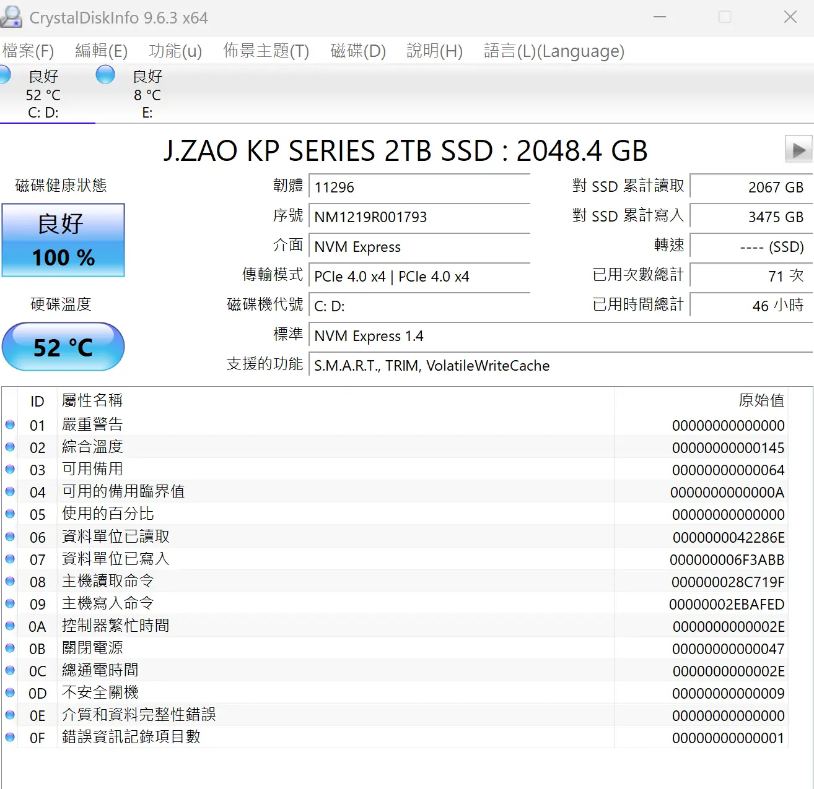Viewport: 814px width, 789px height.
Task: Click the power on count value 71 次
Action: 751,276
